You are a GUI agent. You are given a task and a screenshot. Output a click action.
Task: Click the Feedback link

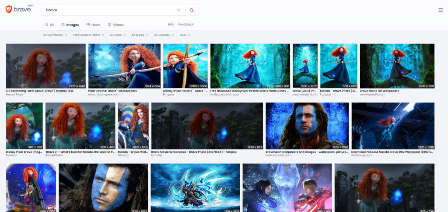(x=185, y=25)
